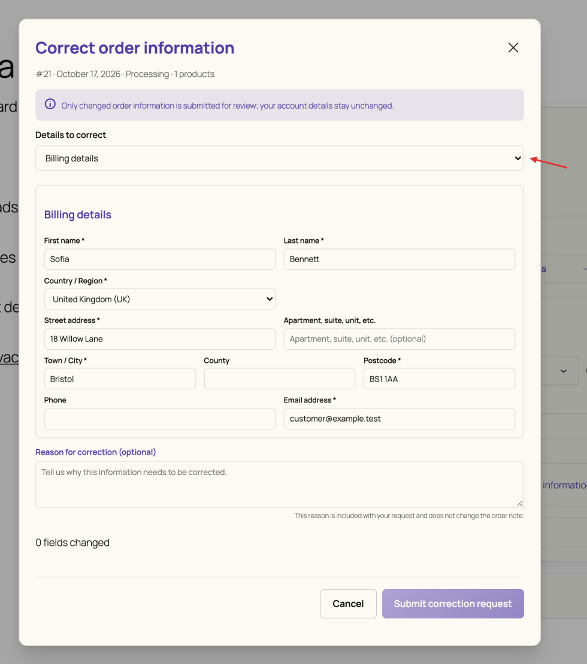The height and width of the screenshot is (664, 587).
Task: Click the Reason for correction (optional) label
Action: click(x=96, y=452)
